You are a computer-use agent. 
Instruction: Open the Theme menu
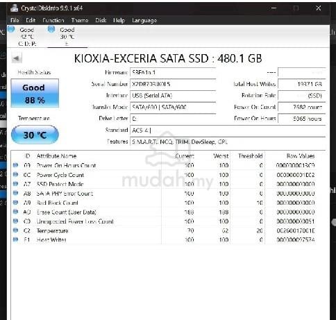pos(80,20)
